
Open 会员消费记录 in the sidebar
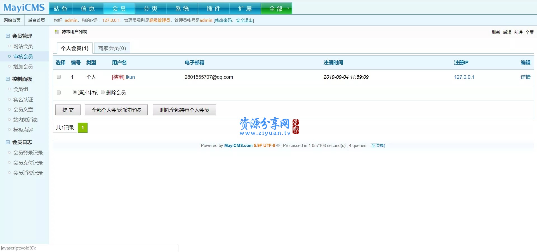28,173
